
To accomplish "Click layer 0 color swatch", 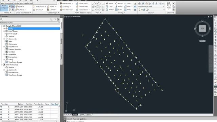I will tap(147, 10).
